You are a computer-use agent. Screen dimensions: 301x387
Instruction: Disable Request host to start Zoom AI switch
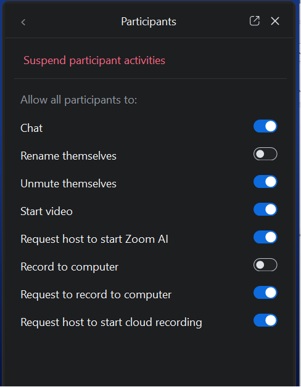(265, 237)
